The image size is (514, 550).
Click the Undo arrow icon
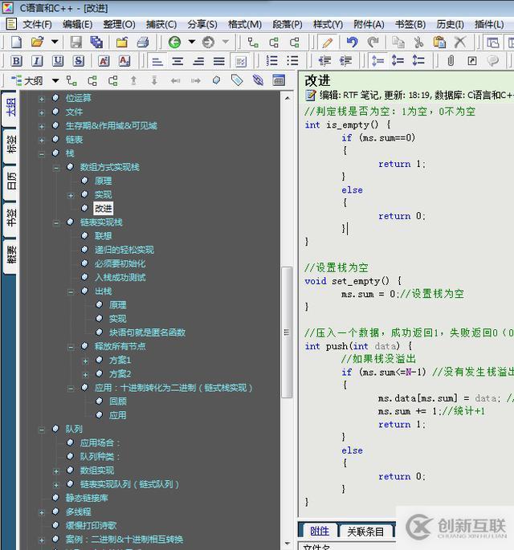point(352,42)
